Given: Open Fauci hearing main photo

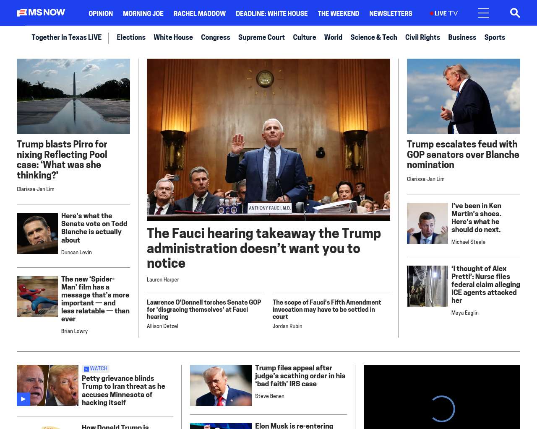Looking at the screenshot, I should [268, 140].
